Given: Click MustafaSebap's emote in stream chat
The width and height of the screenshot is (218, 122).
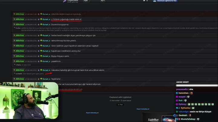Looking at the screenshot, I should (x=198, y=119).
